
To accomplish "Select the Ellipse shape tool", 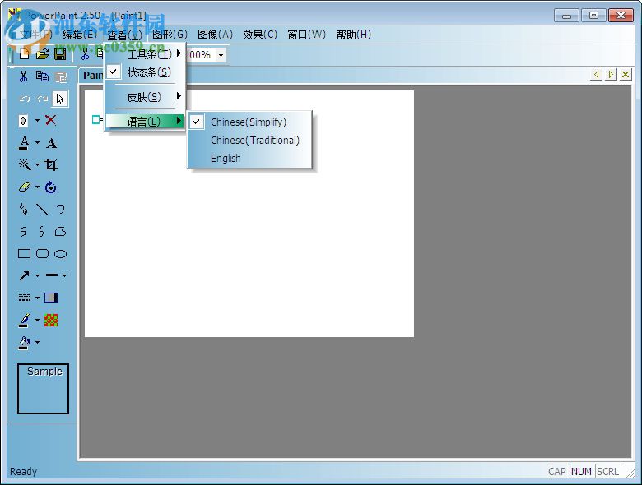I will tap(61, 254).
